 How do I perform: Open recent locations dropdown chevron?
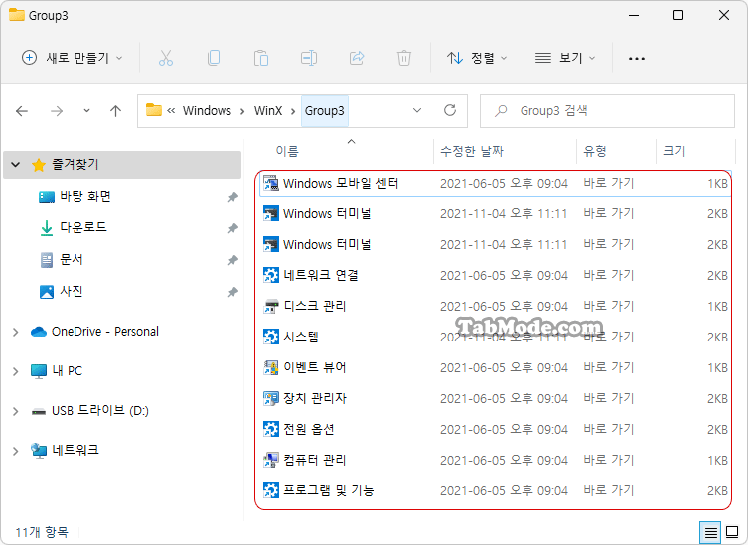click(x=86, y=110)
